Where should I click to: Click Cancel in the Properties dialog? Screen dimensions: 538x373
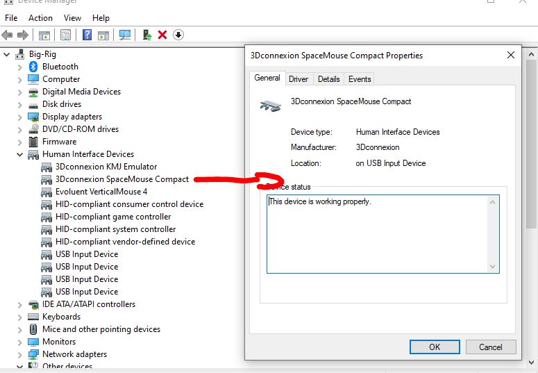pyautogui.click(x=491, y=347)
